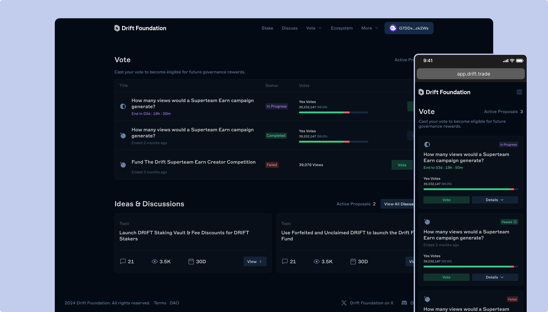Screen dimensions: 548x312
Task: Click the vote progress bar of desktop In Progress row
Action: 334,112
